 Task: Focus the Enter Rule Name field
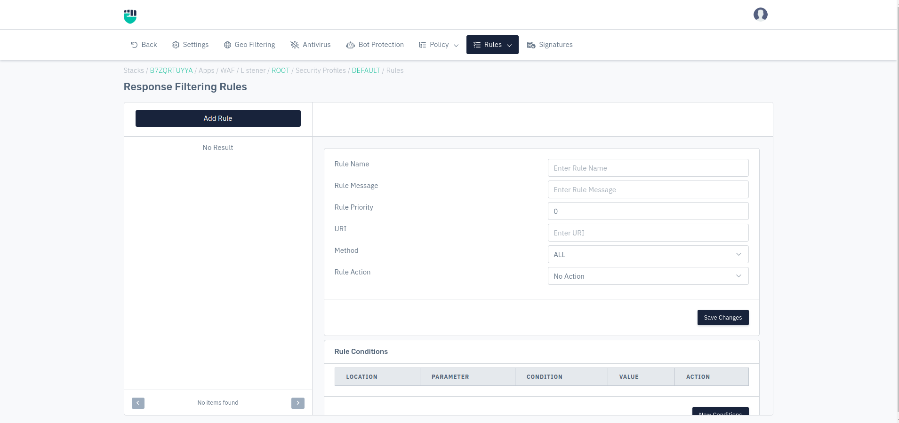click(648, 168)
